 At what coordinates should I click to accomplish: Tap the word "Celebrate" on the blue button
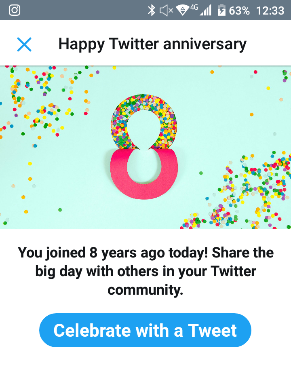92,330
